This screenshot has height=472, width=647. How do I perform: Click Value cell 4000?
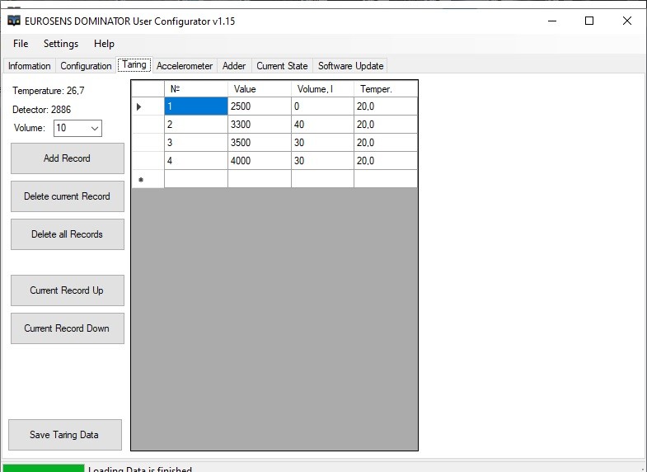[260, 161]
